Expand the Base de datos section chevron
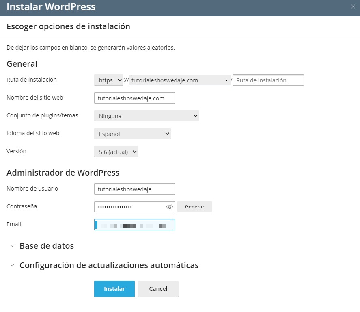 coord(12,246)
